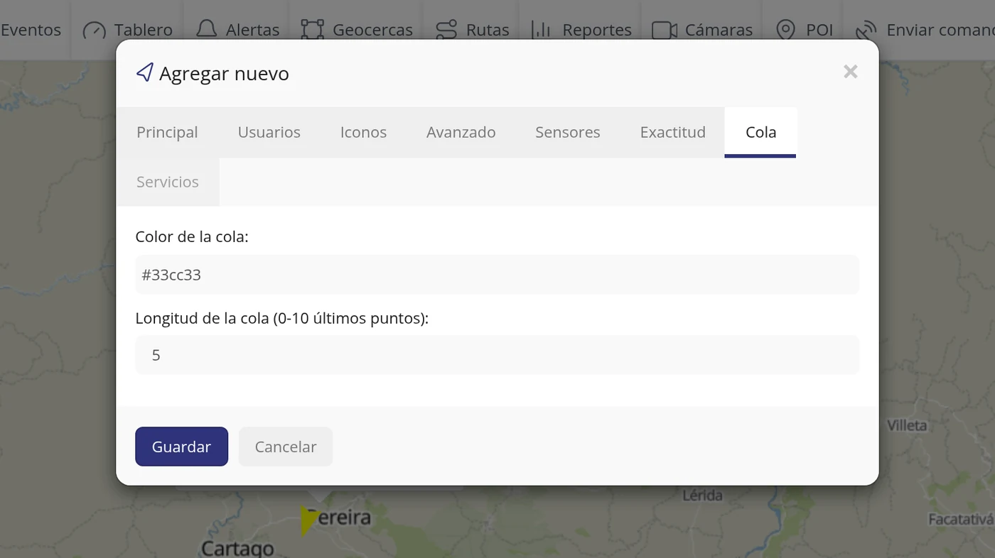
Task: Click the Longitud de la cola field
Action: click(497, 355)
